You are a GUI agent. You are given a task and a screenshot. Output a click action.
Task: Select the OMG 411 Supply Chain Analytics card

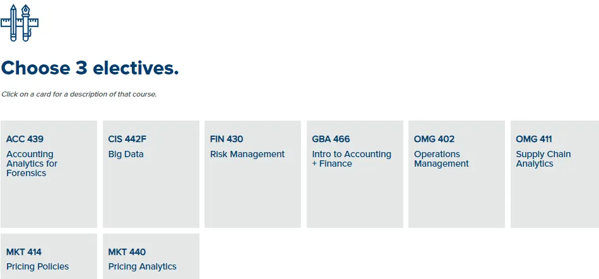(x=555, y=174)
